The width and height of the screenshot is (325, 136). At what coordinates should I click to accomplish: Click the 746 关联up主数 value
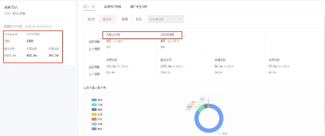[7, 41]
